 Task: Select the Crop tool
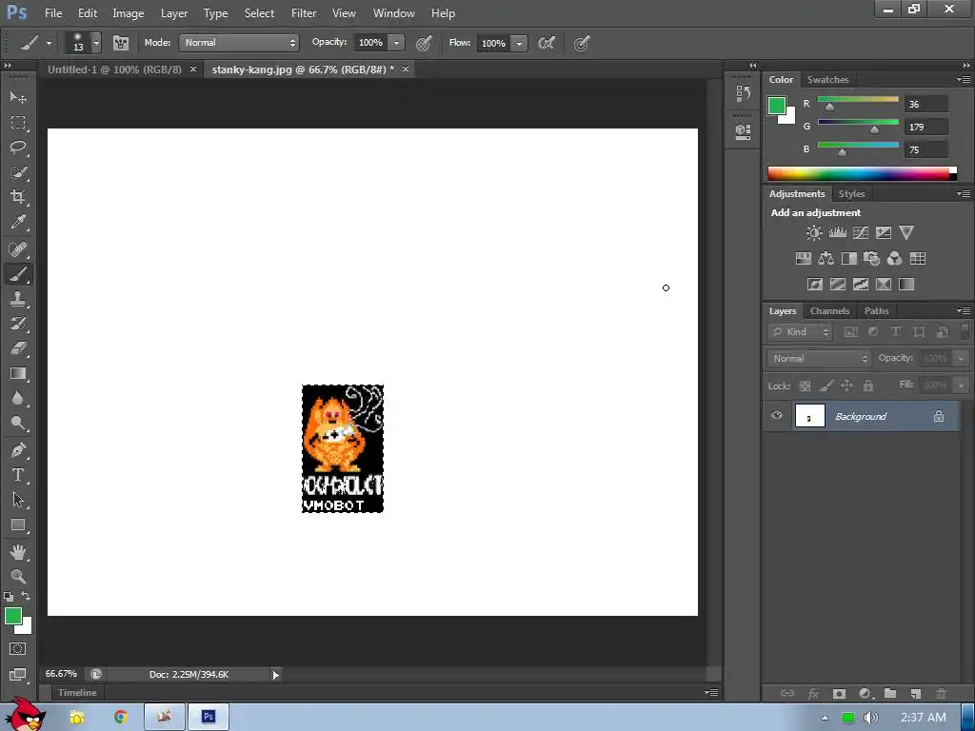(x=18, y=197)
